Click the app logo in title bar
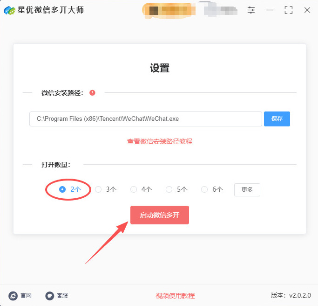Image resolution: width=318 pixels, height=306 pixels. pyautogui.click(x=9, y=10)
